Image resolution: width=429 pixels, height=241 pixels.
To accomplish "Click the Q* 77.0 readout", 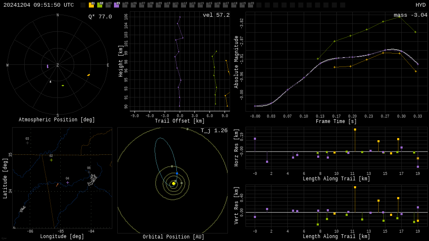I will (x=100, y=17).
